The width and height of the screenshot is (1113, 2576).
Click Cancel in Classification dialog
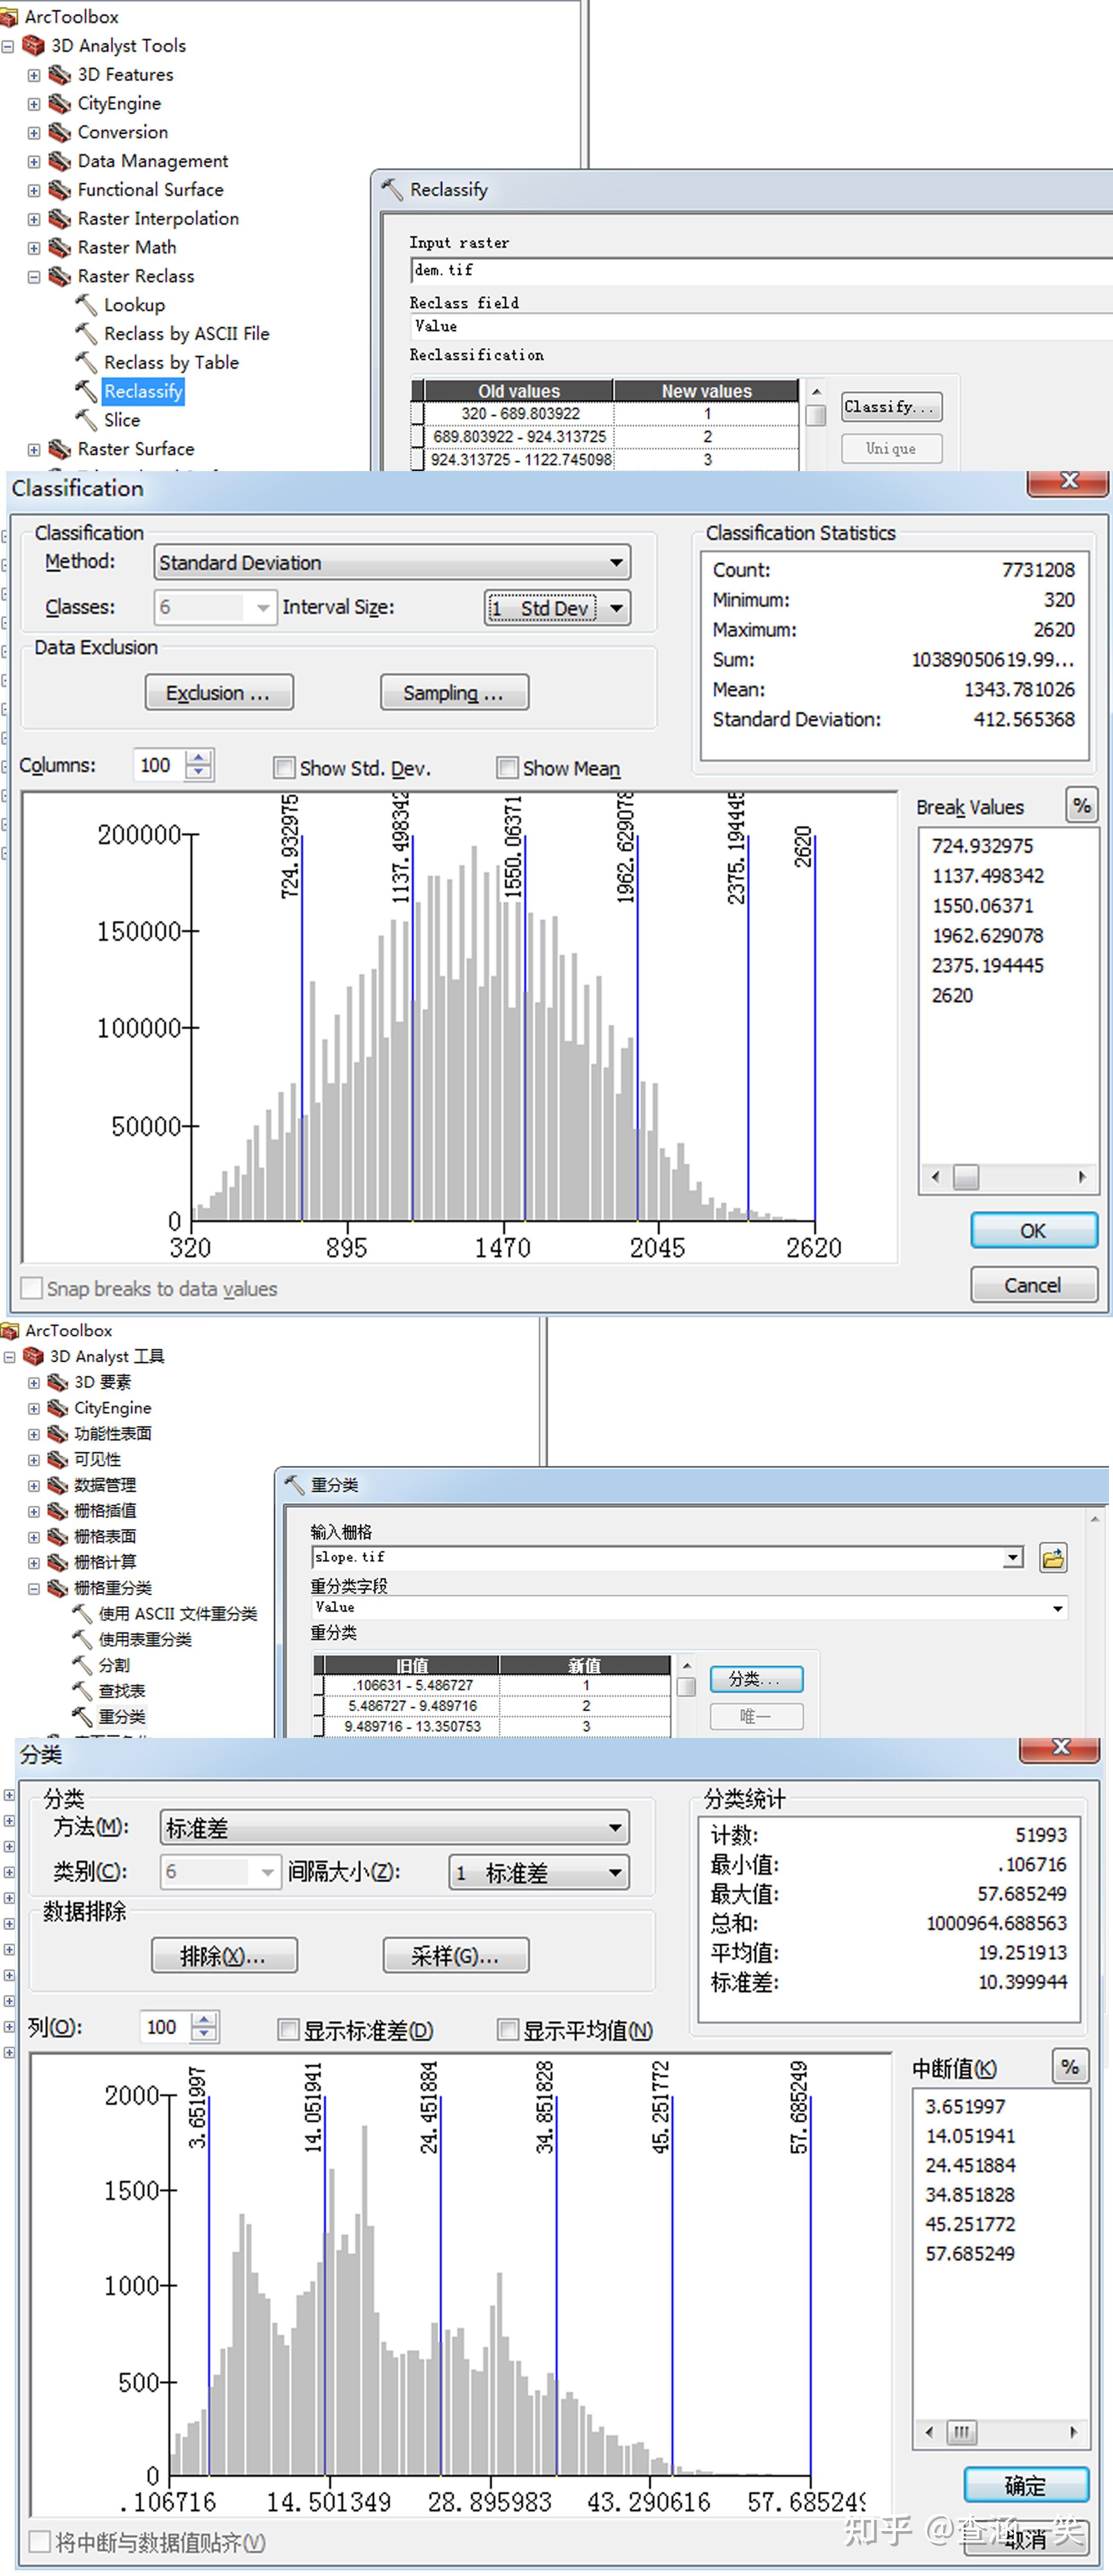[x=1034, y=1285]
